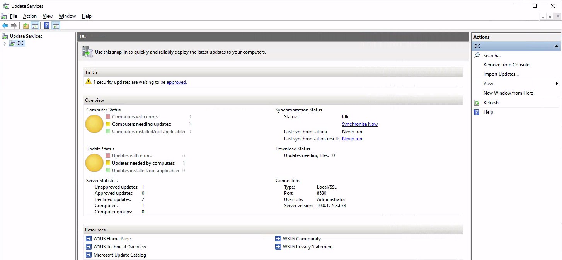Click Import Updates... action

[501, 74]
